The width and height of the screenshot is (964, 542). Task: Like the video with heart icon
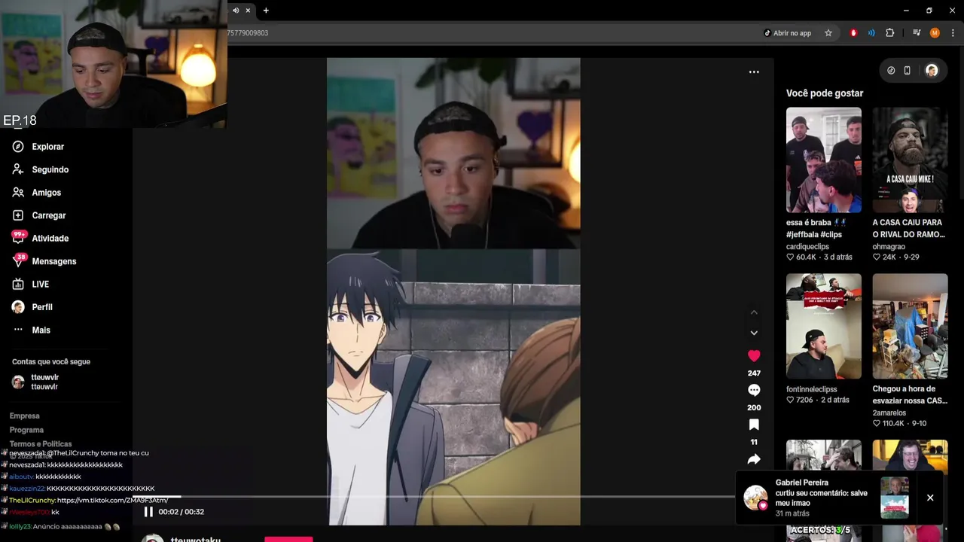coord(754,355)
